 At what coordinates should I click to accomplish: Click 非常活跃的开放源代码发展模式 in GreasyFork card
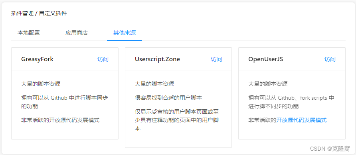coord(60,120)
